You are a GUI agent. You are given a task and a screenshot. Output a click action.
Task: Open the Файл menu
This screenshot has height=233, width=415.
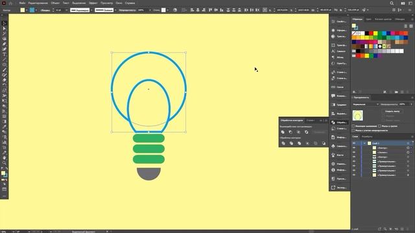[22, 3]
